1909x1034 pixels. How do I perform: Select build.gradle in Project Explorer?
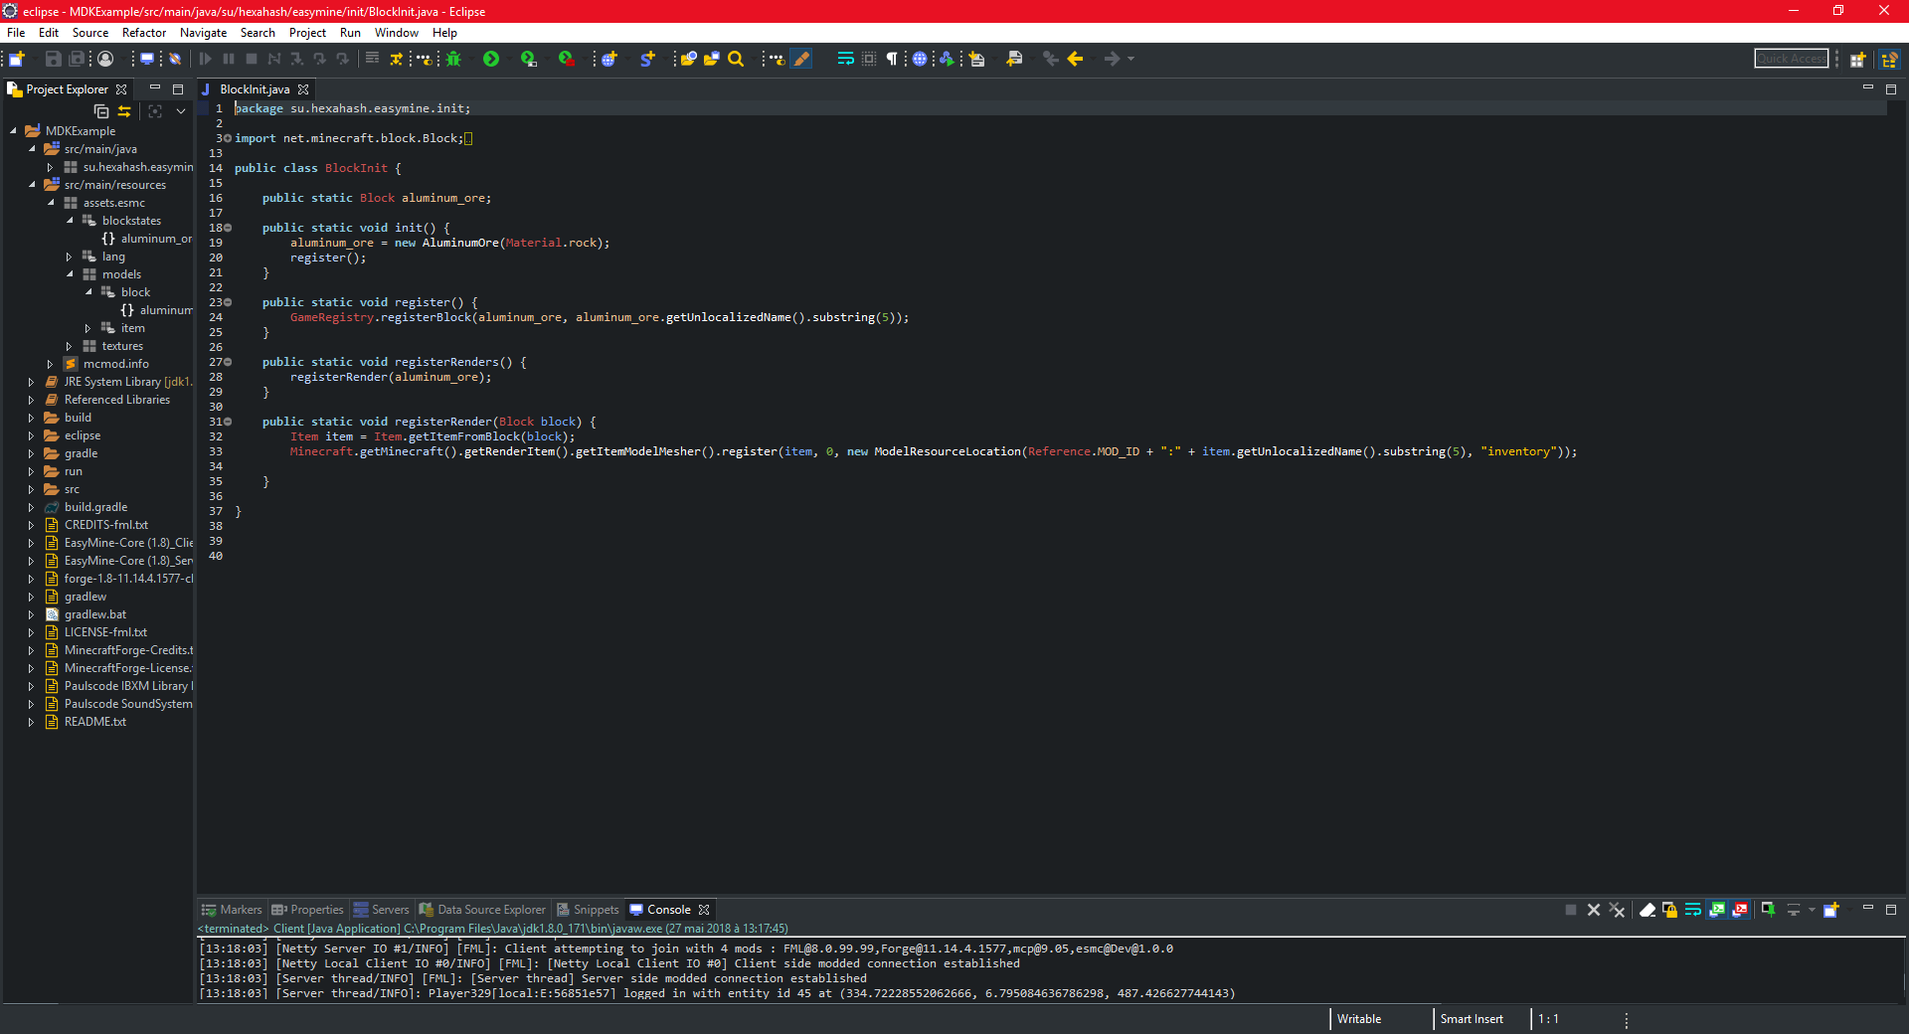point(95,507)
